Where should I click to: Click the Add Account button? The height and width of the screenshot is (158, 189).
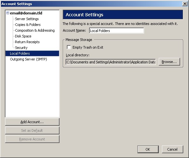tap(32, 122)
